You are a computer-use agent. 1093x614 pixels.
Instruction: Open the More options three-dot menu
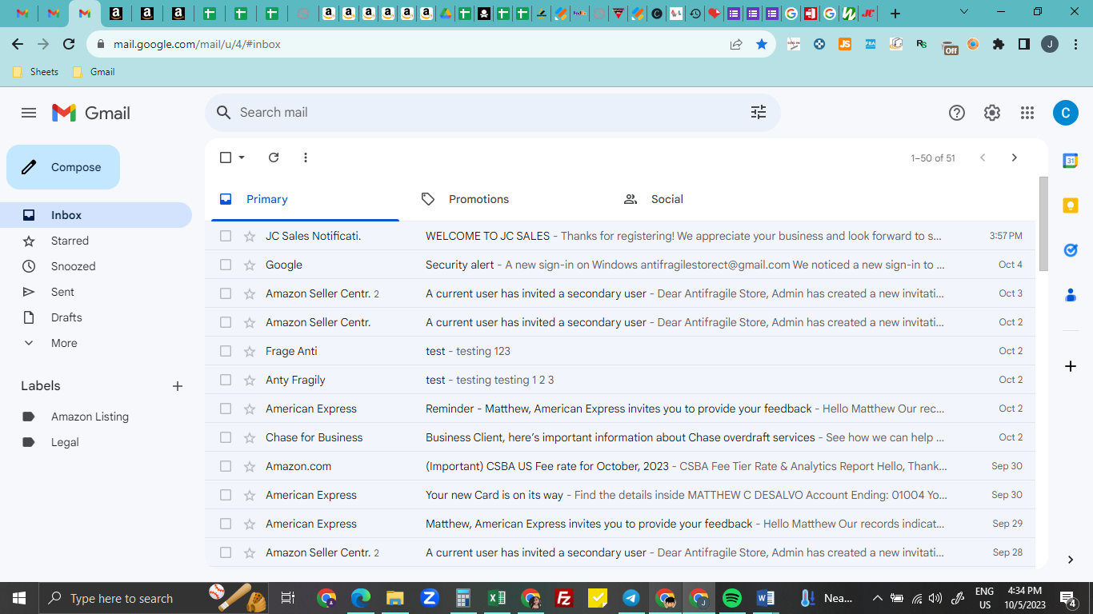306,157
